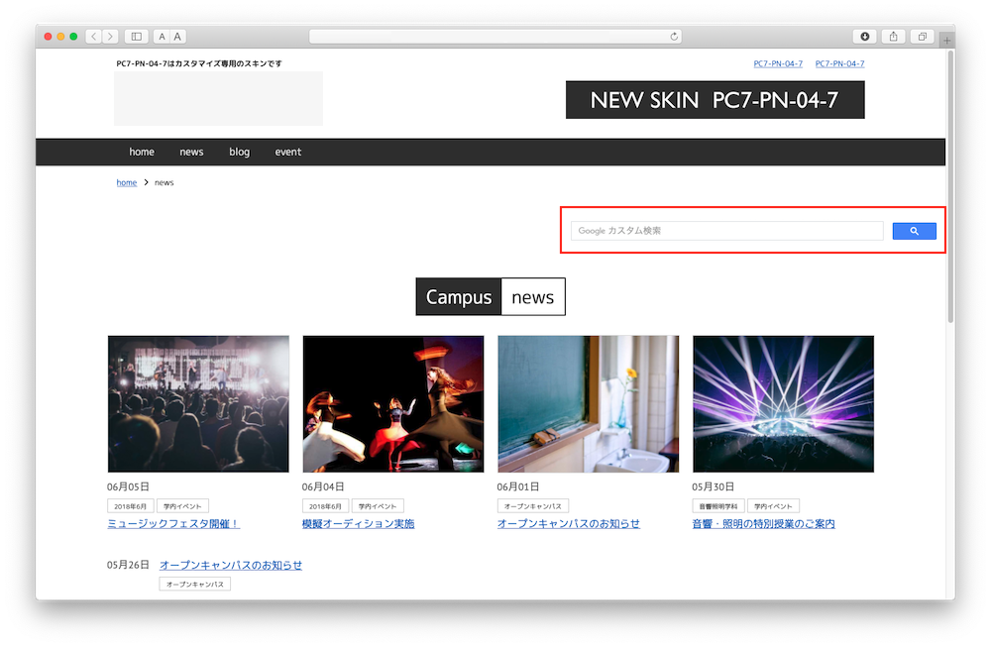The image size is (991, 647).
Task: Open the home menu item
Action: pyautogui.click(x=142, y=152)
